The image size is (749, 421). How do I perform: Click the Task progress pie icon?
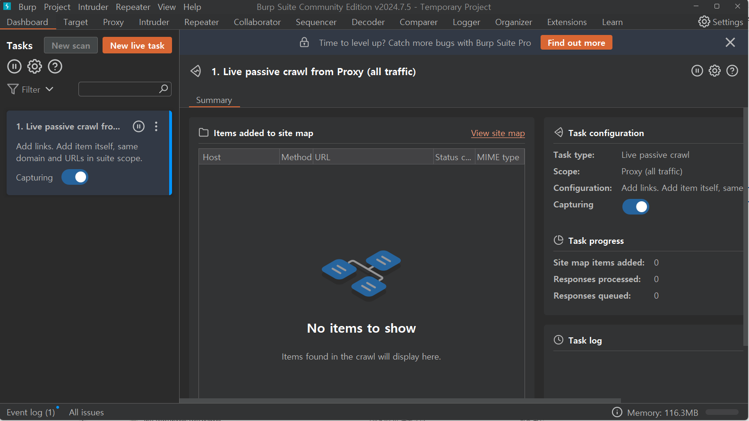559,240
